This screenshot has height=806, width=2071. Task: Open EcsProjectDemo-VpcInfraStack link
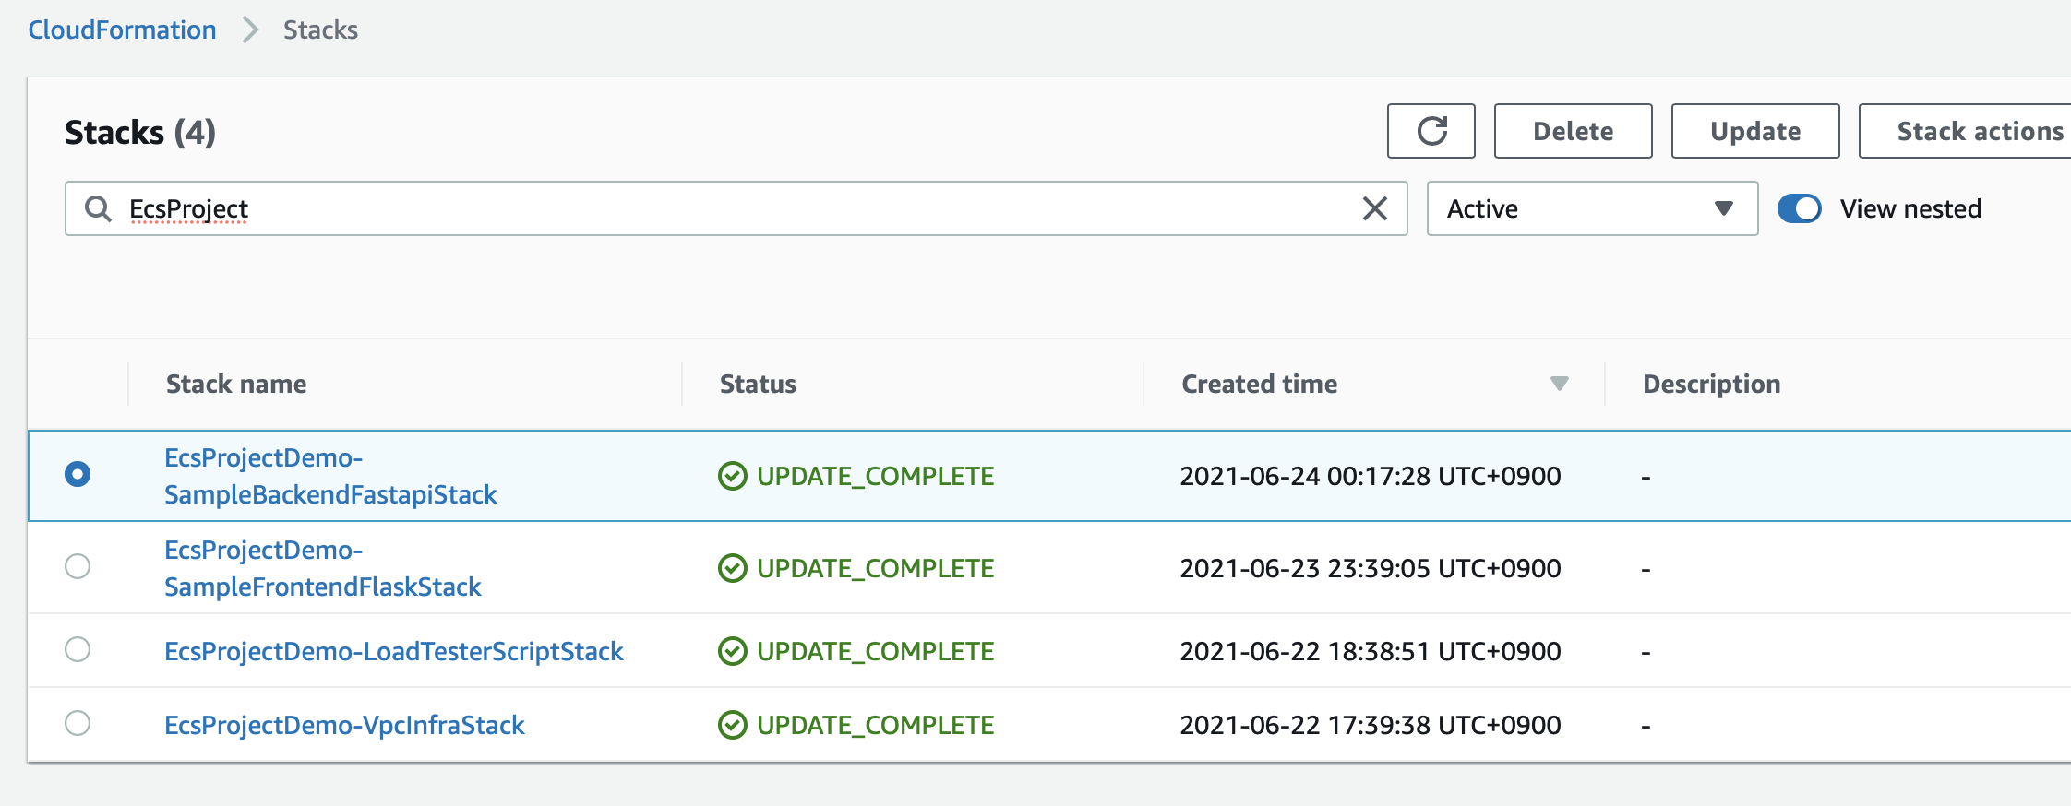click(x=344, y=725)
